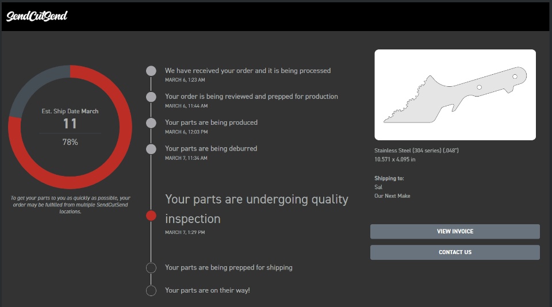Click the 78% progress percentage
This screenshot has height=307, width=552.
coord(70,142)
